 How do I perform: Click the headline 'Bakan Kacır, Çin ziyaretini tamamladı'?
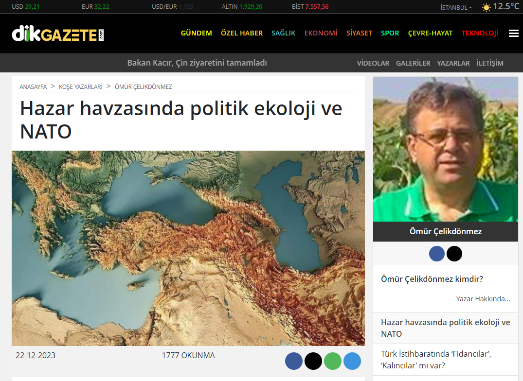point(197,63)
